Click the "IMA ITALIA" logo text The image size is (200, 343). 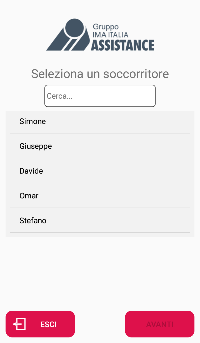click(110, 35)
